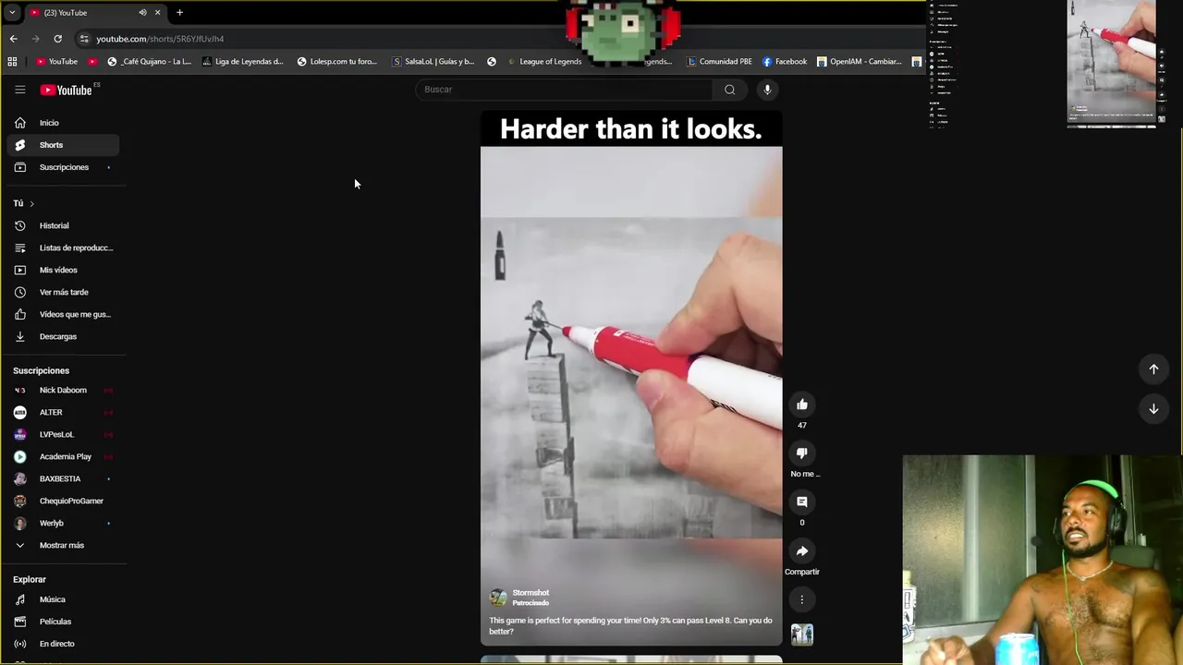Open Descargas

[x=63, y=336]
